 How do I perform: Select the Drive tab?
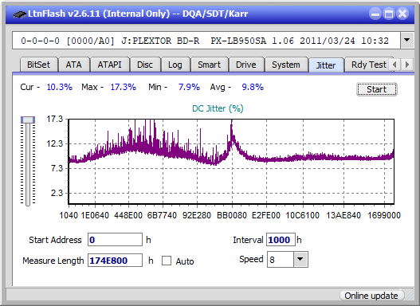(x=246, y=65)
